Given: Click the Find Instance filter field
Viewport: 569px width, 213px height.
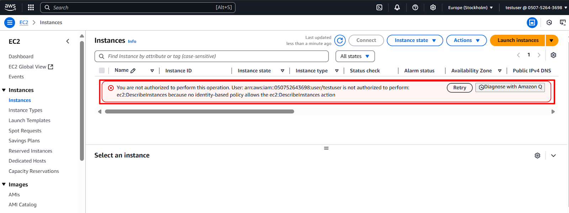Looking at the screenshot, I should pyautogui.click(x=212, y=56).
